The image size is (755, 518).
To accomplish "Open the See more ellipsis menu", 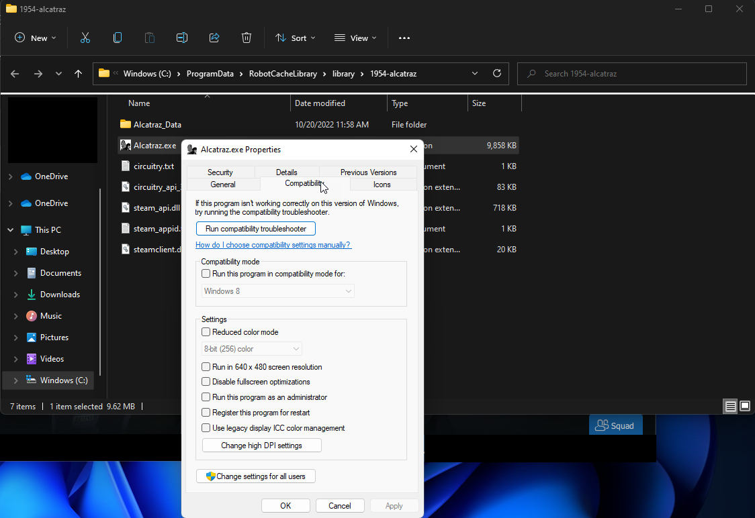I will [404, 38].
